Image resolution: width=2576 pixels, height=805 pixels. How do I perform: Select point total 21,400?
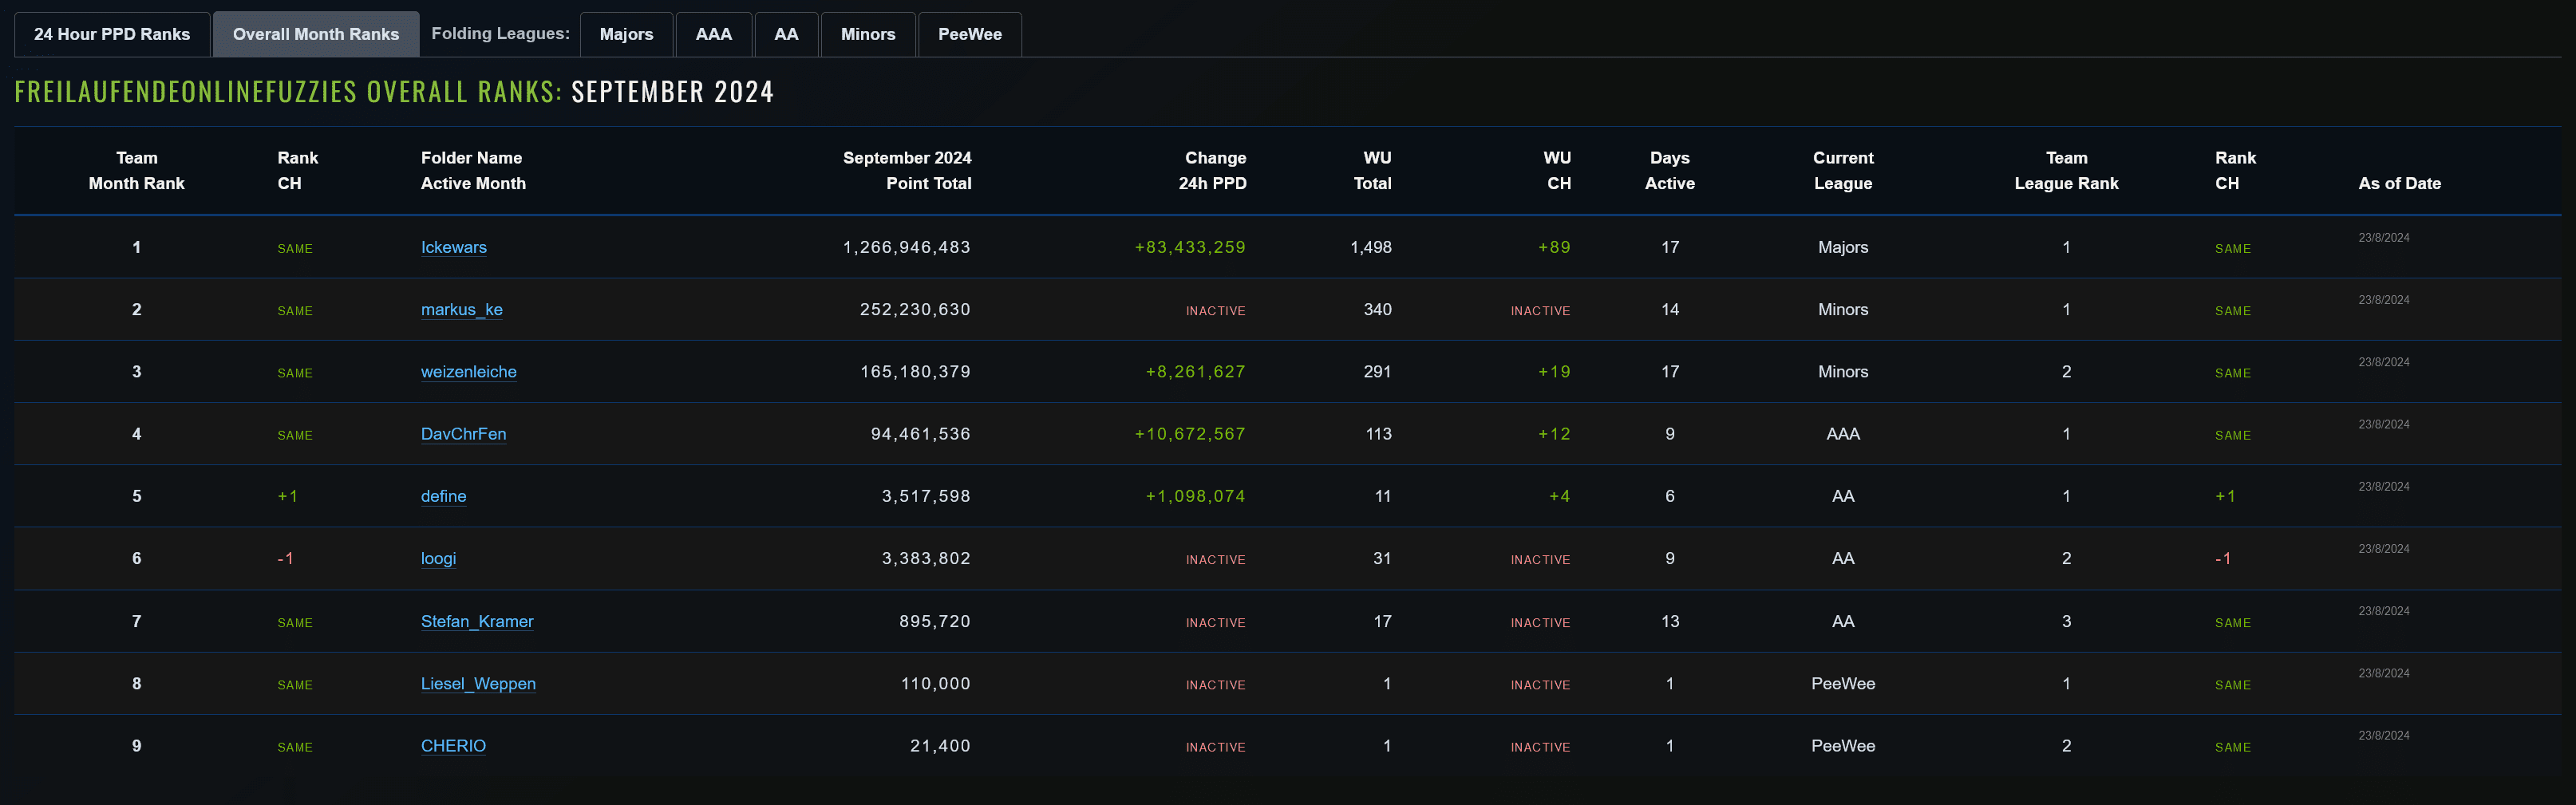[940, 745]
